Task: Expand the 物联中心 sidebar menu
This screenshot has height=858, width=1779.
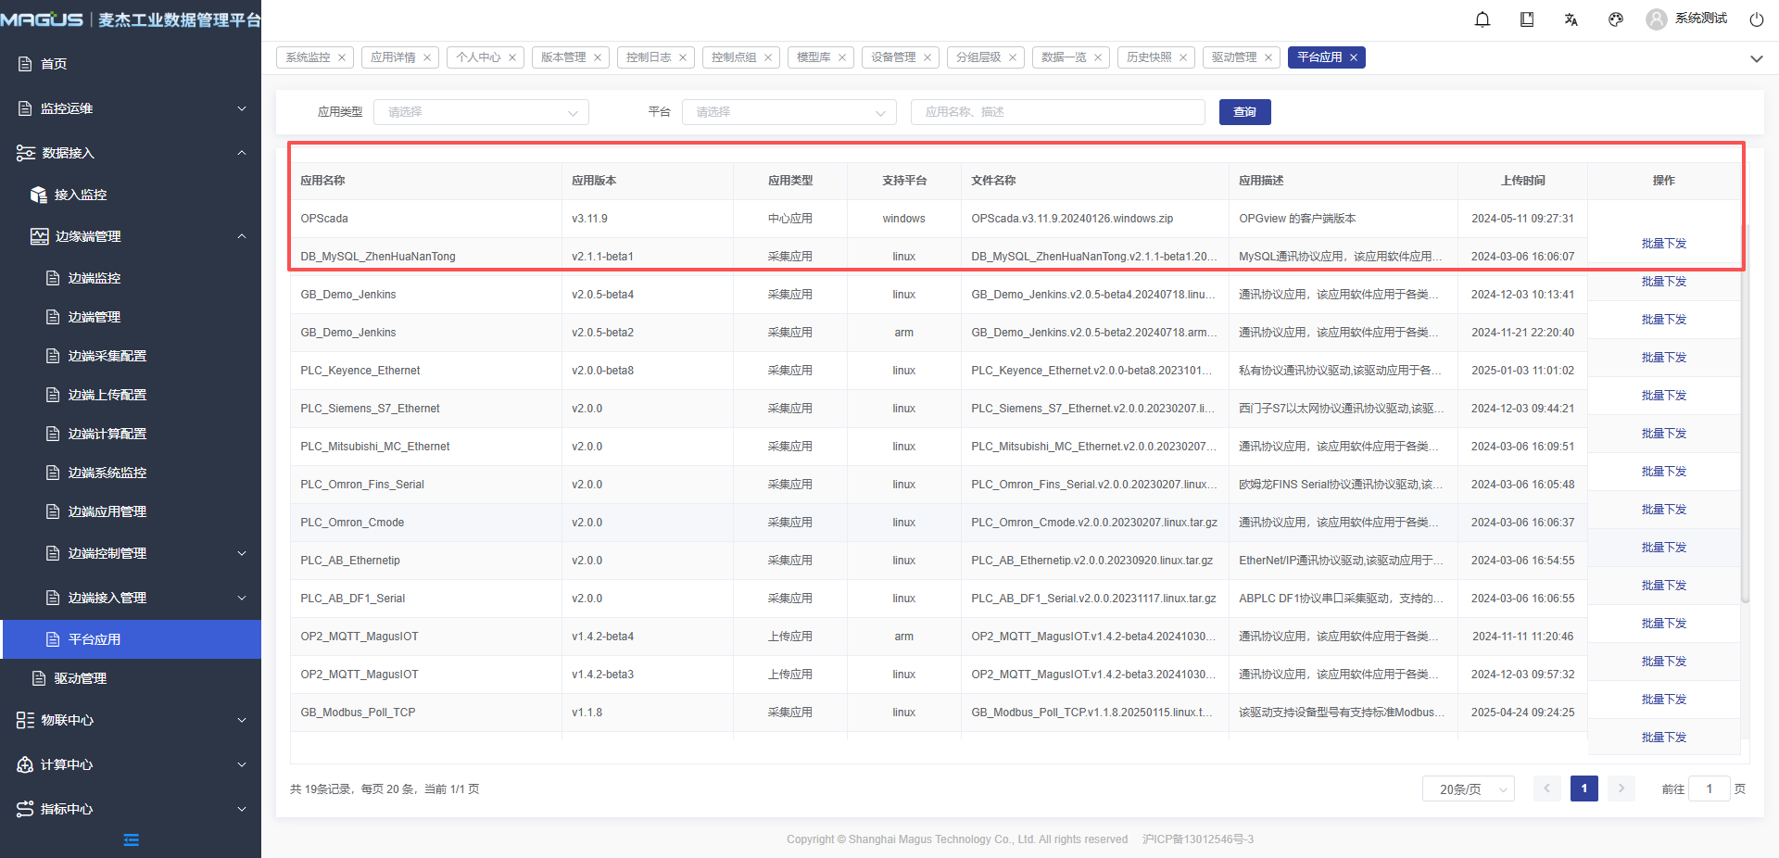Action: pos(130,720)
